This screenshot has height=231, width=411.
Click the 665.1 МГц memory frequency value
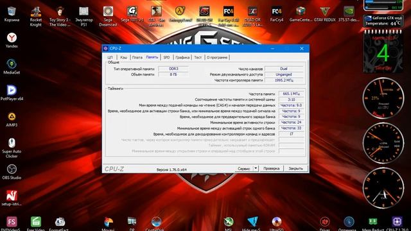pyautogui.click(x=291, y=94)
